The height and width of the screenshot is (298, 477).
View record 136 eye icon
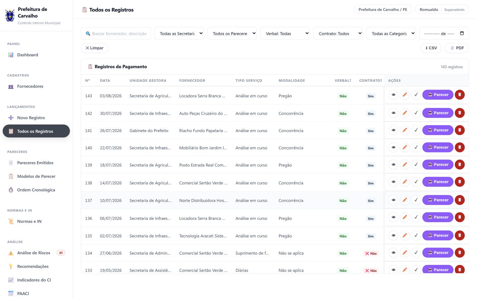click(x=394, y=217)
